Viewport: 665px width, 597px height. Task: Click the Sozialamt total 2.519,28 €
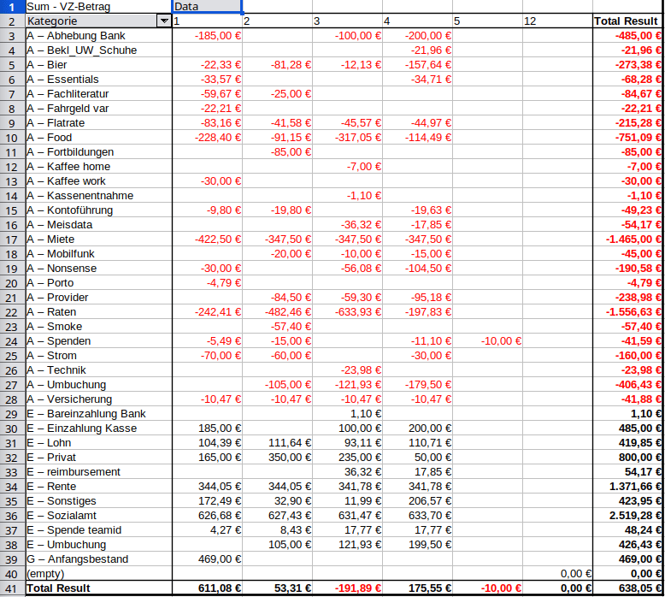627,516
